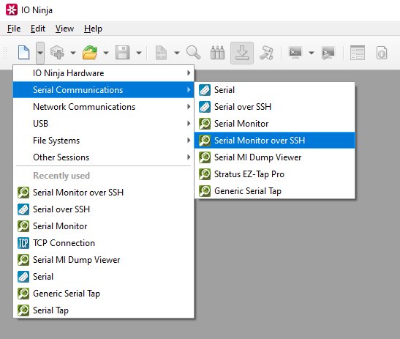Choose highlighted Serial Monitor over SSH
Viewport: 400px width, 339px height.
tap(274, 141)
